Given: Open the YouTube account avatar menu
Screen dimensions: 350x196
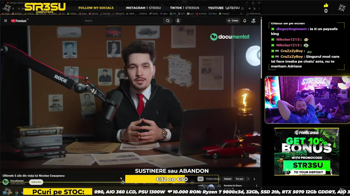Looking at the screenshot, I should [x=253, y=21].
